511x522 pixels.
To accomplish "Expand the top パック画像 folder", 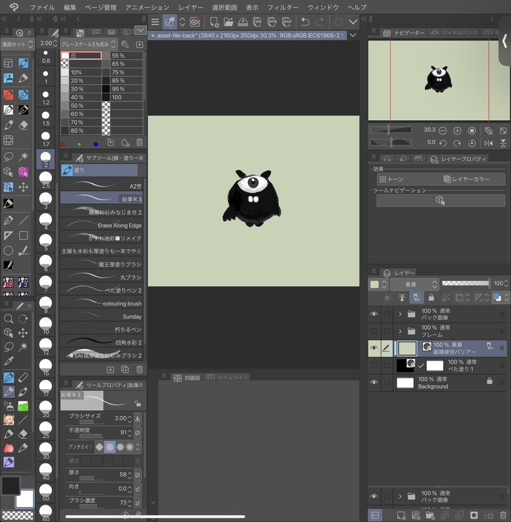I will click(x=400, y=314).
